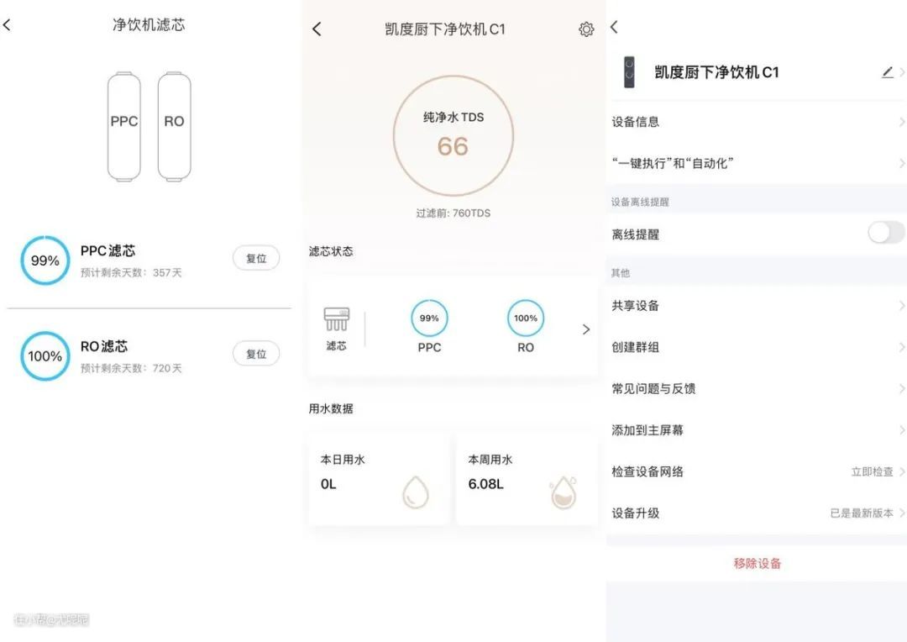Tap 立即检查 to check device network
This screenshot has height=642, width=907.
click(x=872, y=471)
